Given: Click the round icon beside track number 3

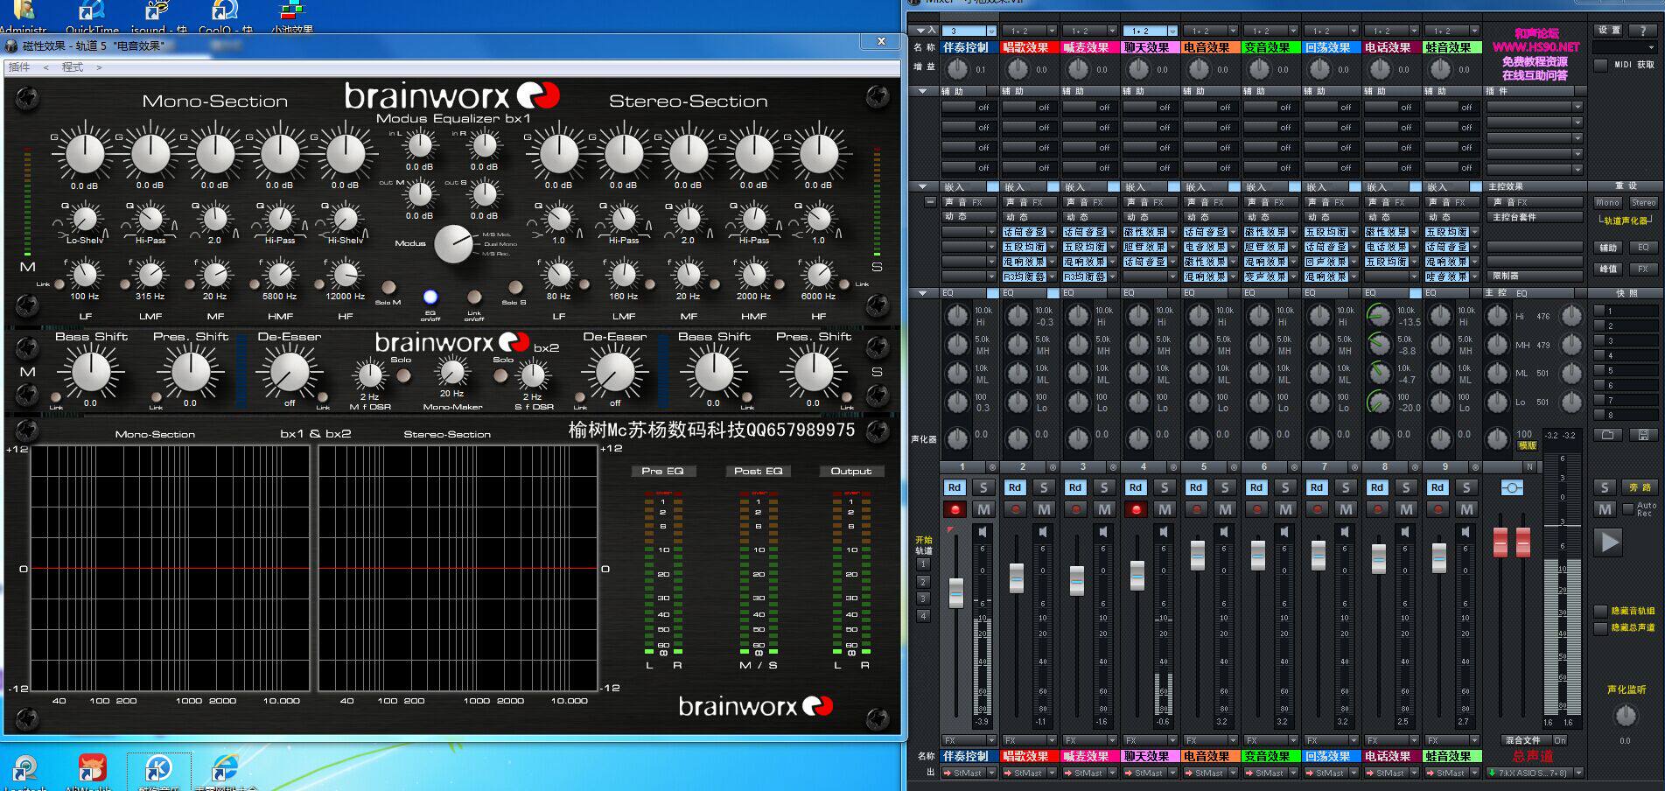Looking at the screenshot, I should pos(1113,467).
